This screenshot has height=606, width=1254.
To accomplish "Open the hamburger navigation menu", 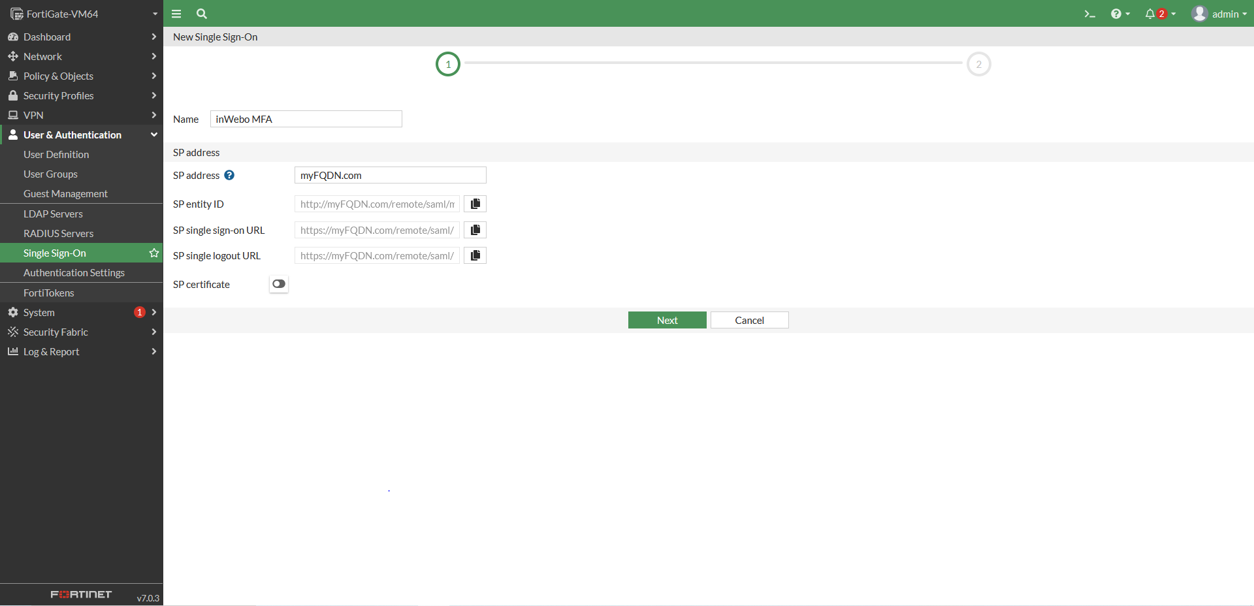I will click(x=176, y=14).
